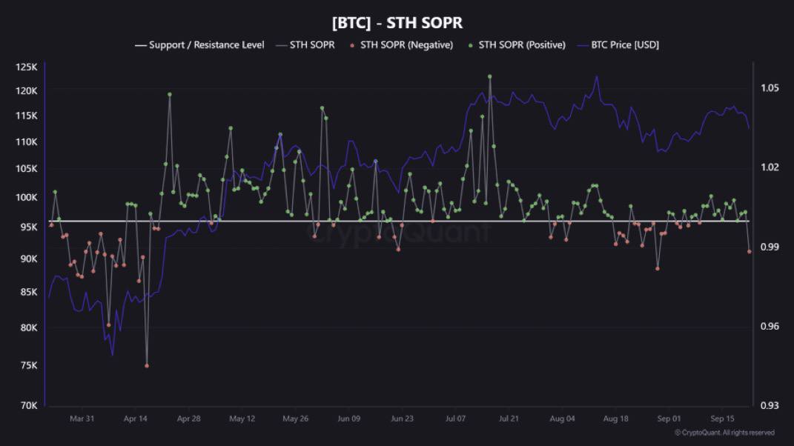
Task: Click the CryptoQuant copyright text
Action: (x=724, y=433)
